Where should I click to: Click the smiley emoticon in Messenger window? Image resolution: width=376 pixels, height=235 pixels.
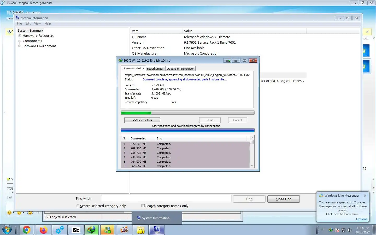pyautogui.click(x=9, y=213)
